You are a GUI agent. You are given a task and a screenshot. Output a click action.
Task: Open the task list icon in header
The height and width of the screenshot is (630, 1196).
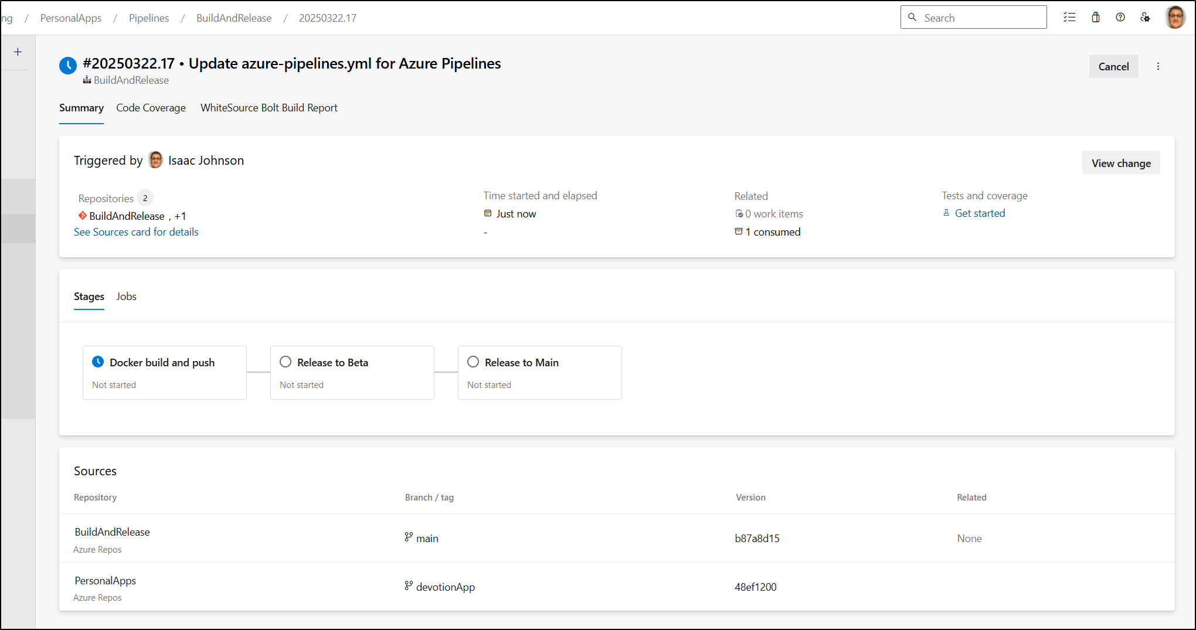click(x=1069, y=18)
